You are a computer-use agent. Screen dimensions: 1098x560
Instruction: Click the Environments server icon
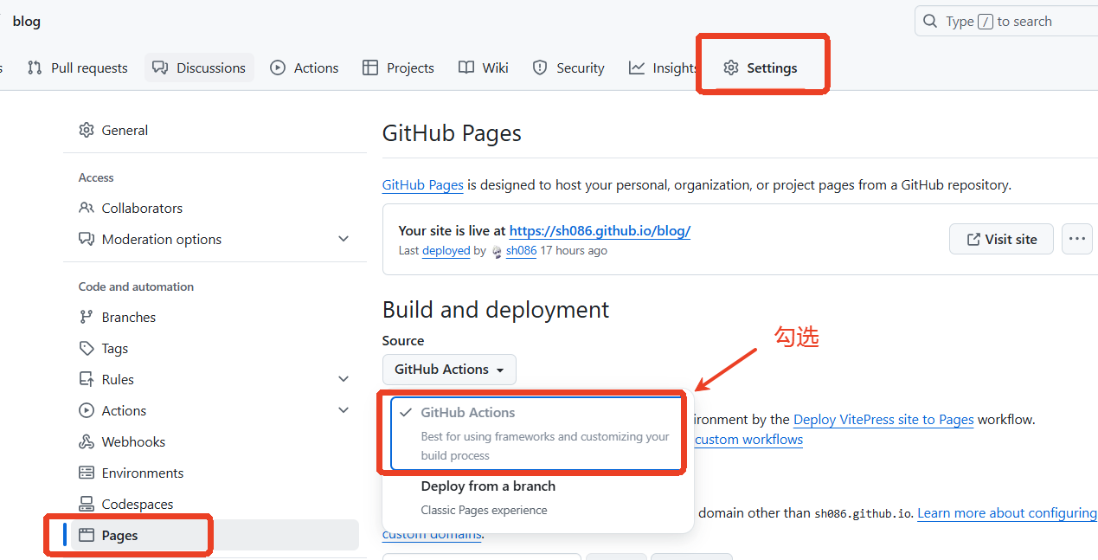(x=87, y=473)
